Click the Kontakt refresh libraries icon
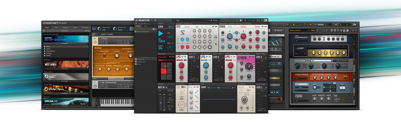 pos(44,31)
